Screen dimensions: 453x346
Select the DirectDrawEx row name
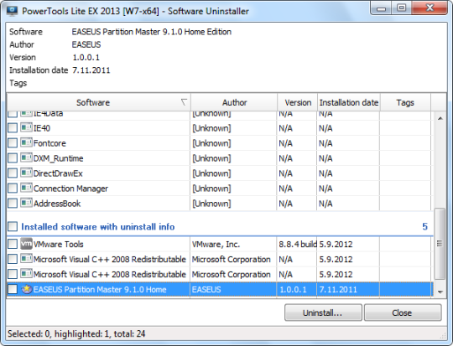[58, 173]
